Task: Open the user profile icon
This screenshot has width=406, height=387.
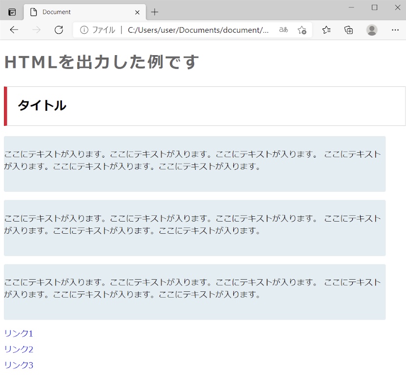Action: click(372, 30)
